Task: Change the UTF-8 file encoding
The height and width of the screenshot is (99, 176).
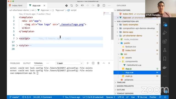Action: tap(121, 97)
